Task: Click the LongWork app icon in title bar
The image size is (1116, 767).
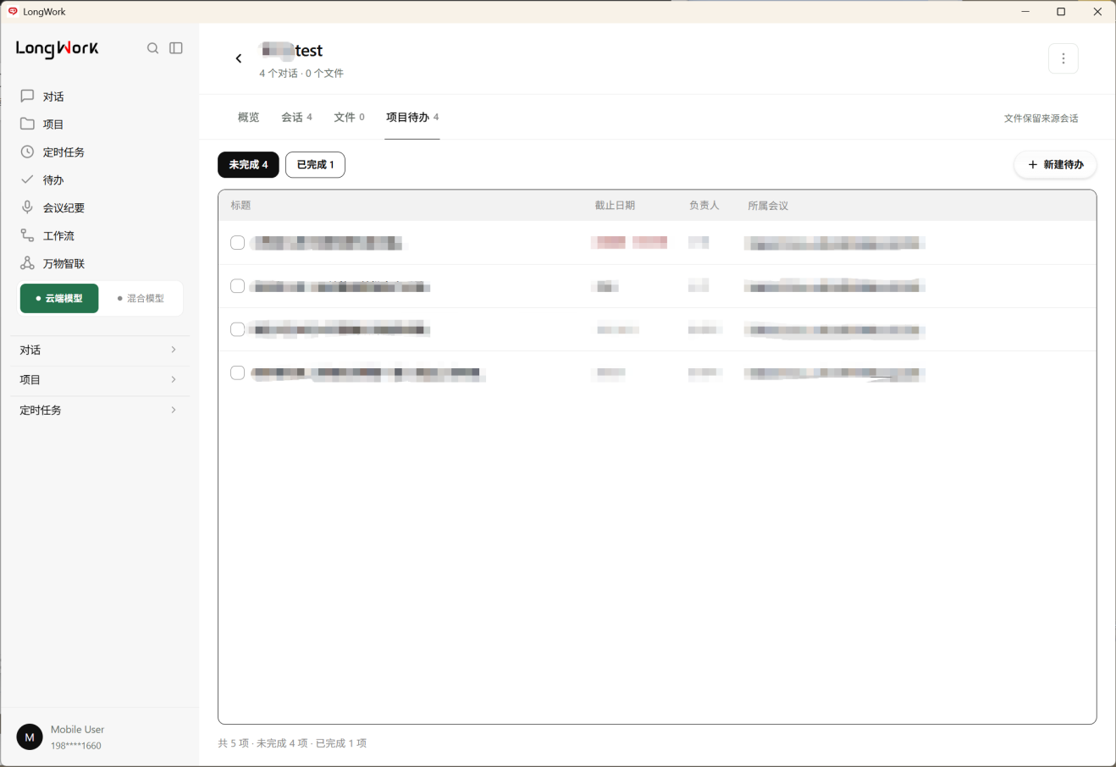Action: [x=13, y=12]
